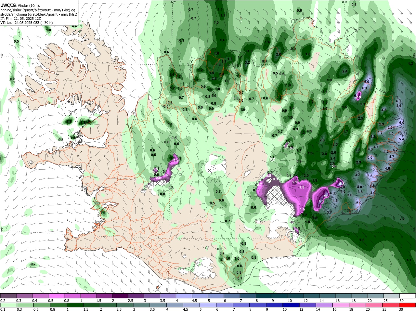The height and width of the screenshot is (312, 416).
Task: Pick the dark green rain swatch between 1 and 1.5
Action: (x=75, y=305)
